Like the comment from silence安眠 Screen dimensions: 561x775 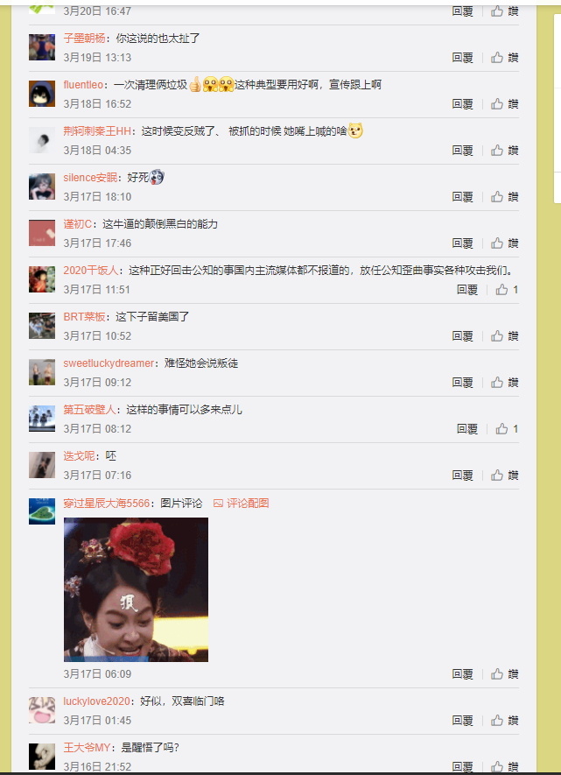click(x=504, y=197)
